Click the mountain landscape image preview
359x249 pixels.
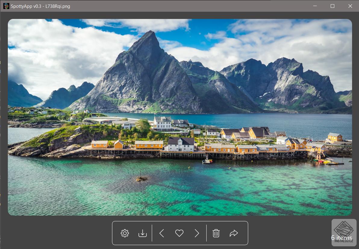tap(180, 117)
